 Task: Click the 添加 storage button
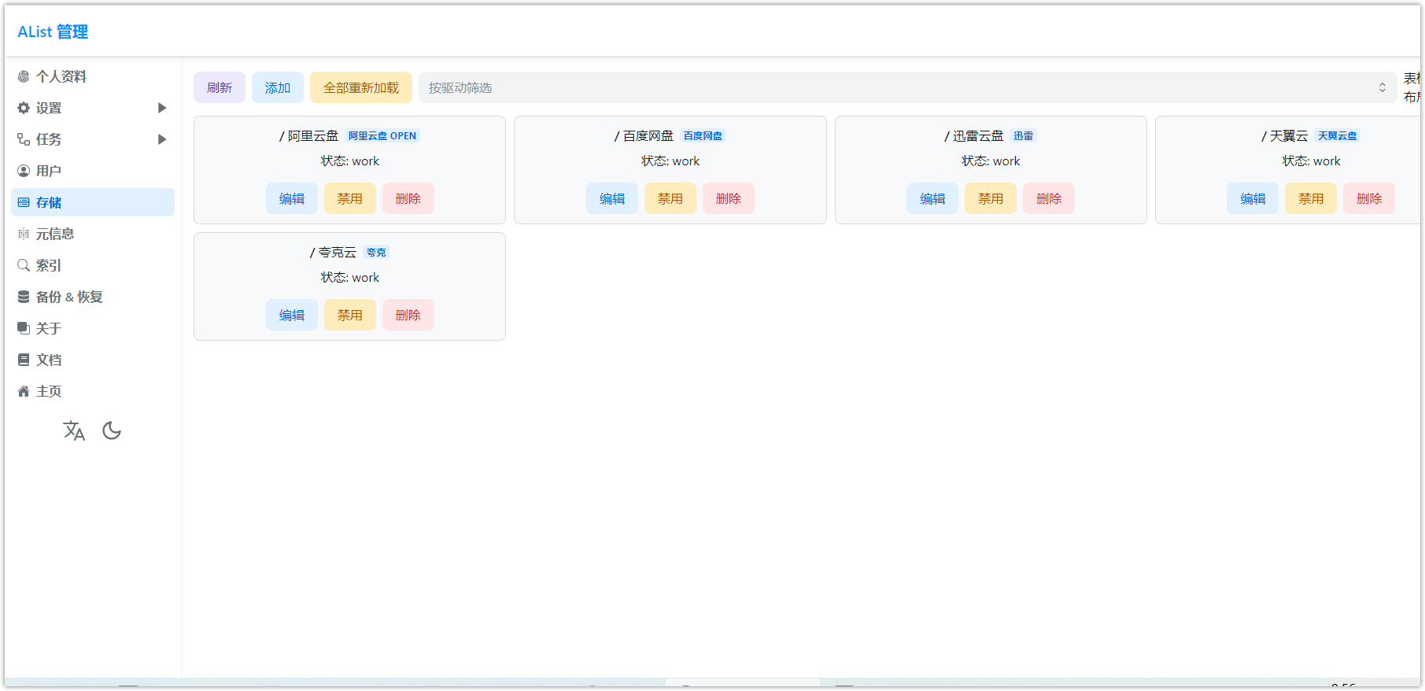[x=278, y=87]
